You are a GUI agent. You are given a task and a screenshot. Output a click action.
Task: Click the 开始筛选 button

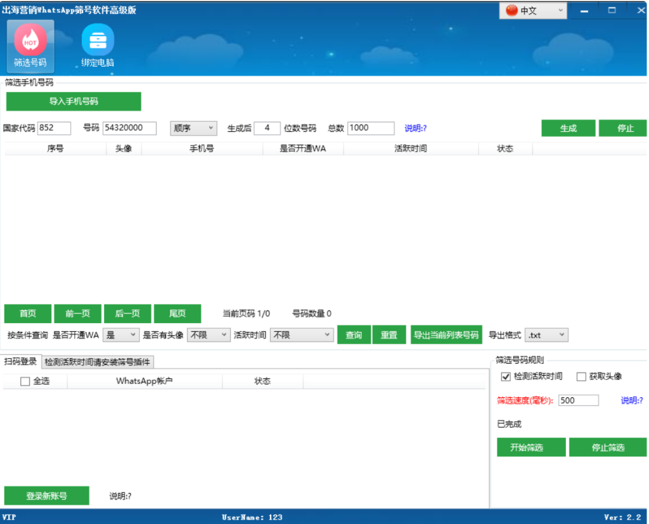coord(530,447)
